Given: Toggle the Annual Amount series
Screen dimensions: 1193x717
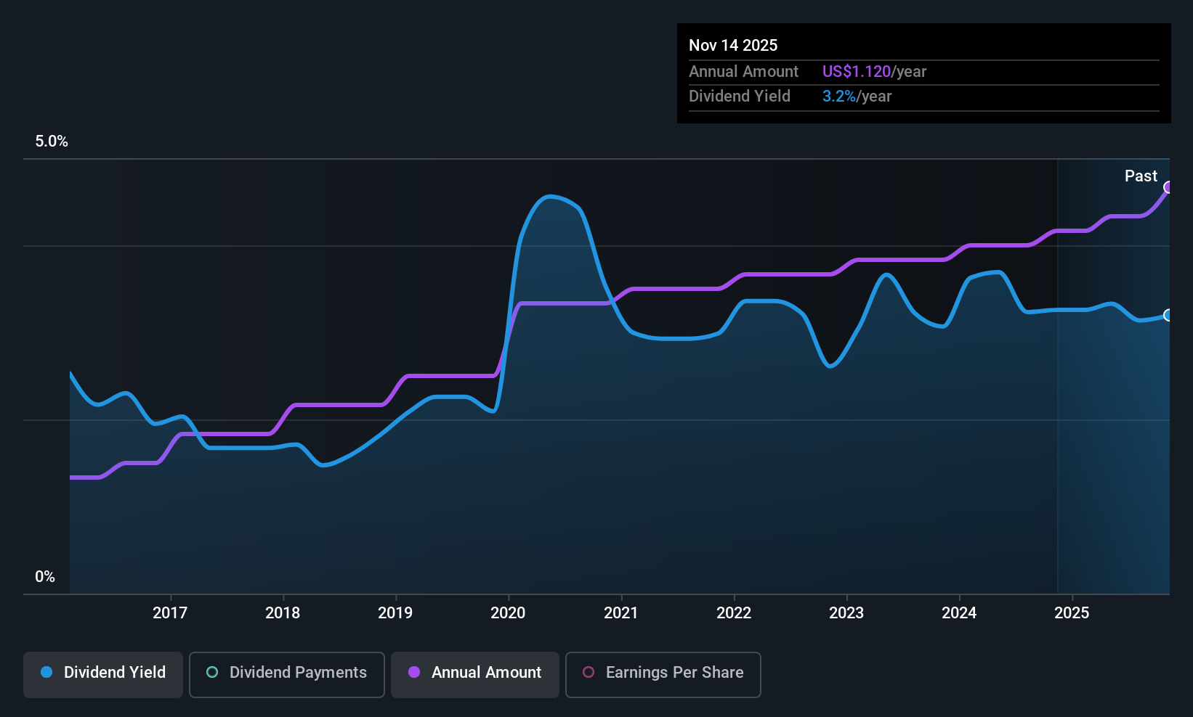Looking at the screenshot, I should click(x=475, y=674).
